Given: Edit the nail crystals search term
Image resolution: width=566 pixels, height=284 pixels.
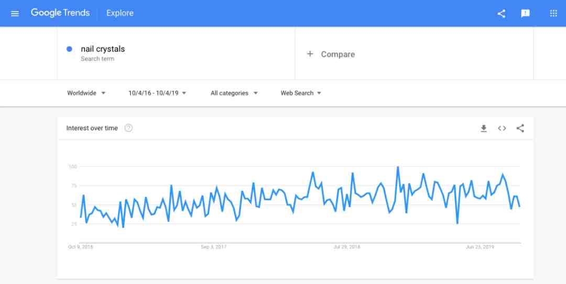Looking at the screenshot, I should point(103,49).
